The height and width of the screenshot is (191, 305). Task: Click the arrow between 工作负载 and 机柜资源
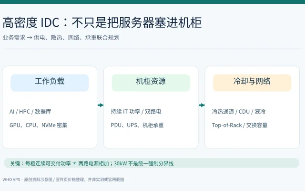click(x=101, y=105)
